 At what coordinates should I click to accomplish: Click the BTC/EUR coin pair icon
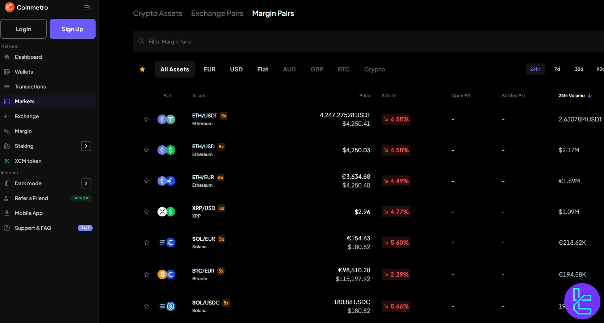coord(166,274)
